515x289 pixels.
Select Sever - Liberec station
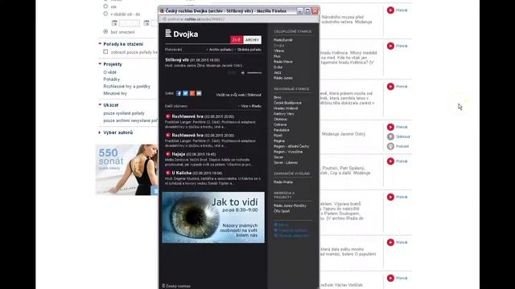click(286, 162)
